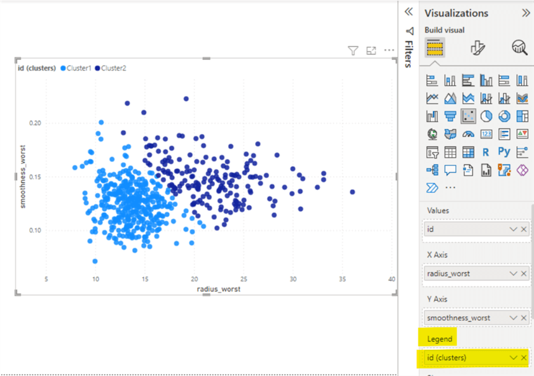
Task: Click the scatter chart visual icon
Action: pyautogui.click(x=469, y=116)
